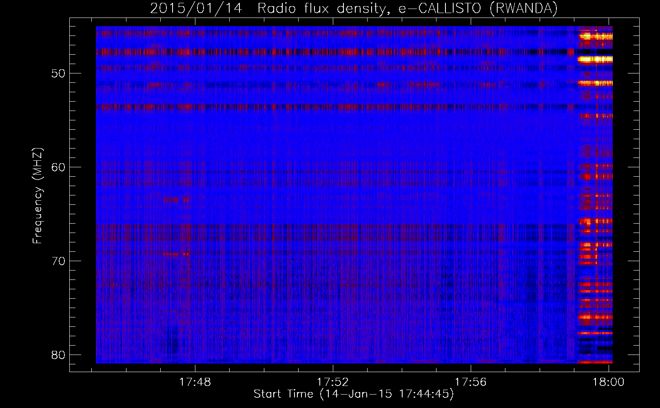Pick the 17:56 time tick label
Viewport: 660px width, 408px height.
tap(471, 382)
